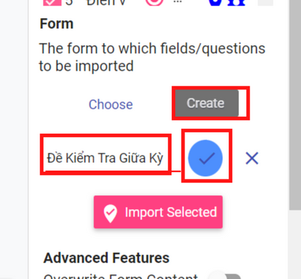Viewport: 301px width, 279px height.
Task: Confirm form name with blue checkmark
Action: (x=205, y=158)
